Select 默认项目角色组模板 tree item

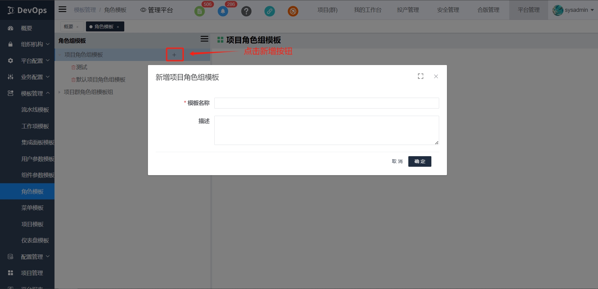[x=101, y=80]
